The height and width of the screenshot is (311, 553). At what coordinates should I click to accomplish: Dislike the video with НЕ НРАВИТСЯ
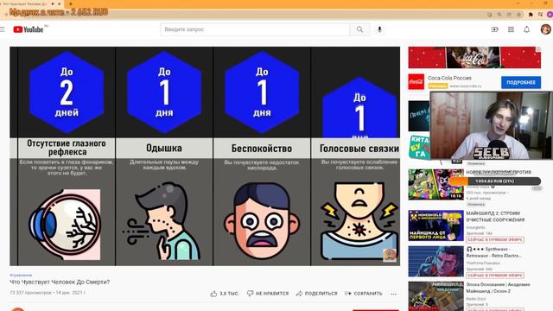268,294
